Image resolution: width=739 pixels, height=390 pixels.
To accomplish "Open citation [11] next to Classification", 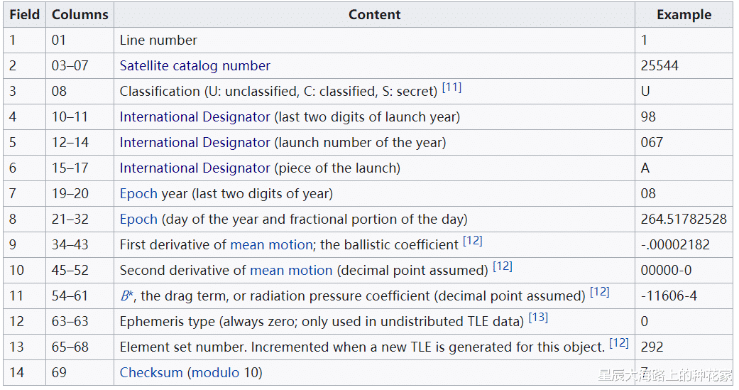I will coord(451,88).
